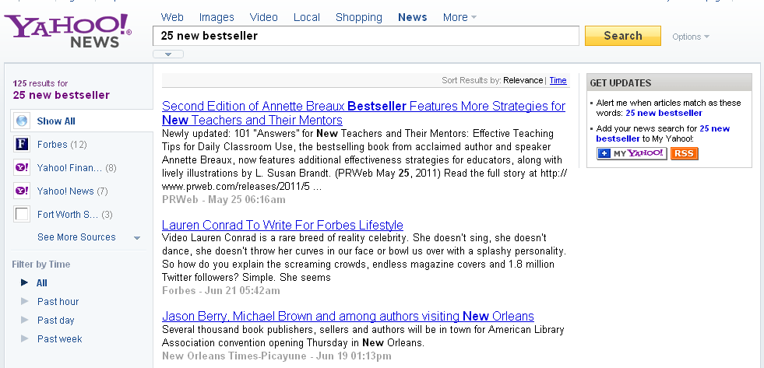Click See More Sources link
The height and width of the screenshot is (368, 764).
click(x=76, y=237)
